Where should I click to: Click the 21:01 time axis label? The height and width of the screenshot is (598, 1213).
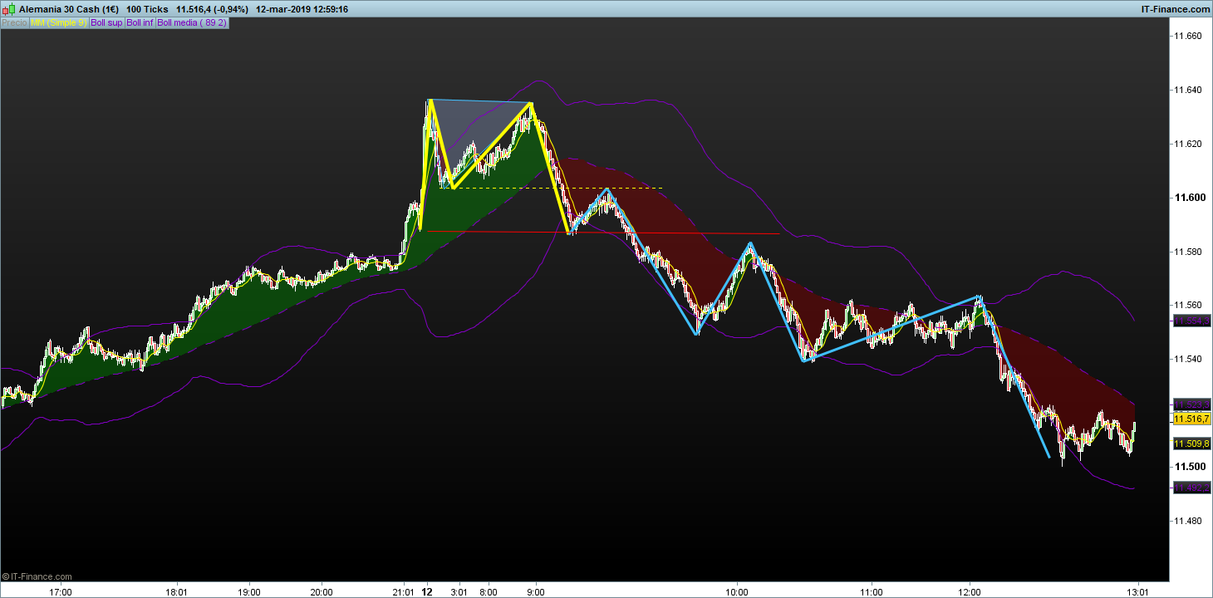(x=404, y=592)
